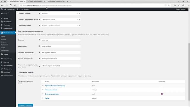This screenshot has height=107, width=190.
Task: Click the Добавить plus in admin bar
Action: tap(22, 9)
